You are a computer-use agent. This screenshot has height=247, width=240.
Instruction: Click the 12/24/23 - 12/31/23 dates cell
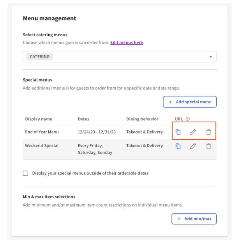pos(97,132)
